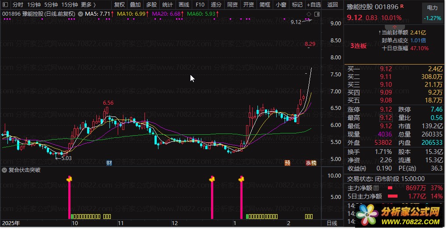Click the 财 financial report marker
The image size is (447, 229).
(109, 163)
